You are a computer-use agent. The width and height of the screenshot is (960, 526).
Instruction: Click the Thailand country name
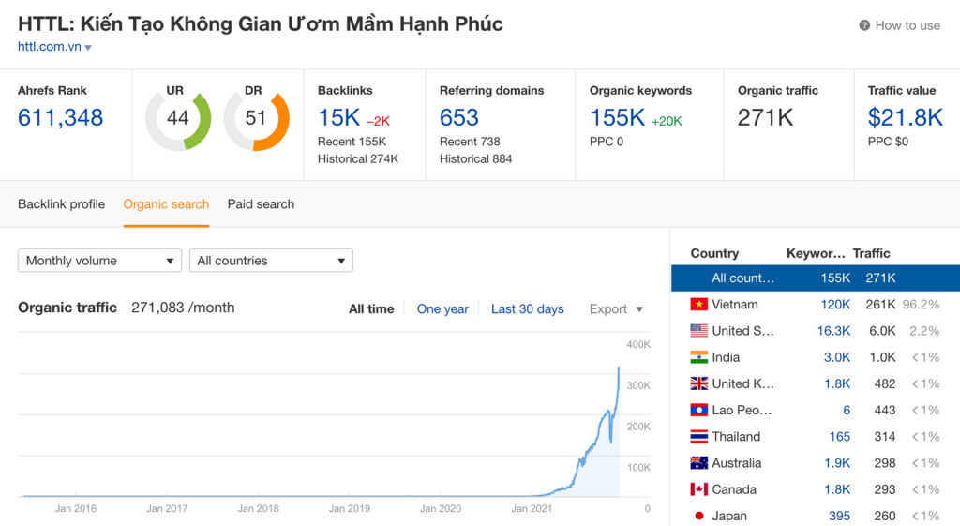(736, 437)
